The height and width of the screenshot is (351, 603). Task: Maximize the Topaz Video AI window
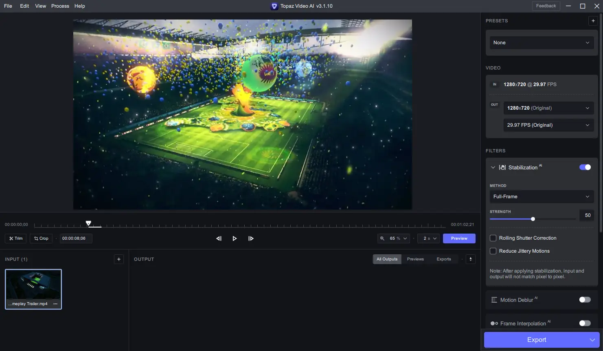click(583, 6)
